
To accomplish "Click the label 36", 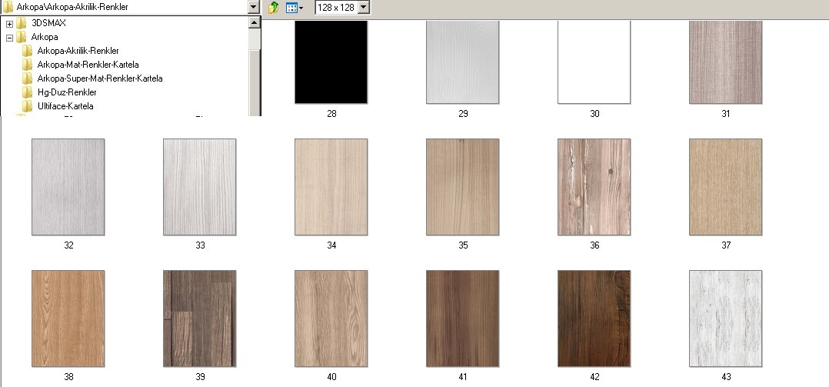I will coord(594,245).
